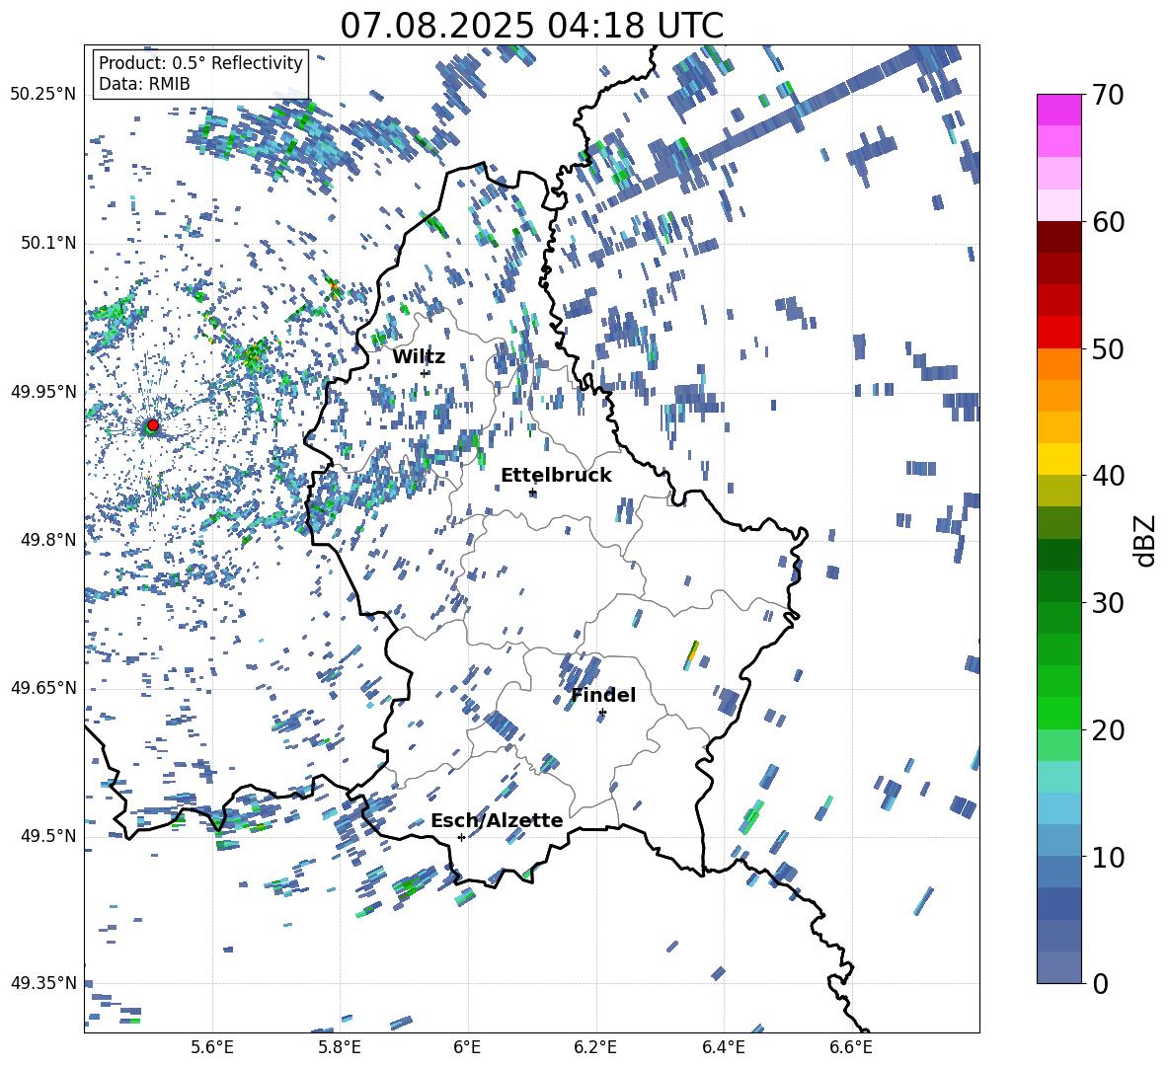Click the colorbar tick label 50
The image size is (1169, 1067).
(1108, 348)
